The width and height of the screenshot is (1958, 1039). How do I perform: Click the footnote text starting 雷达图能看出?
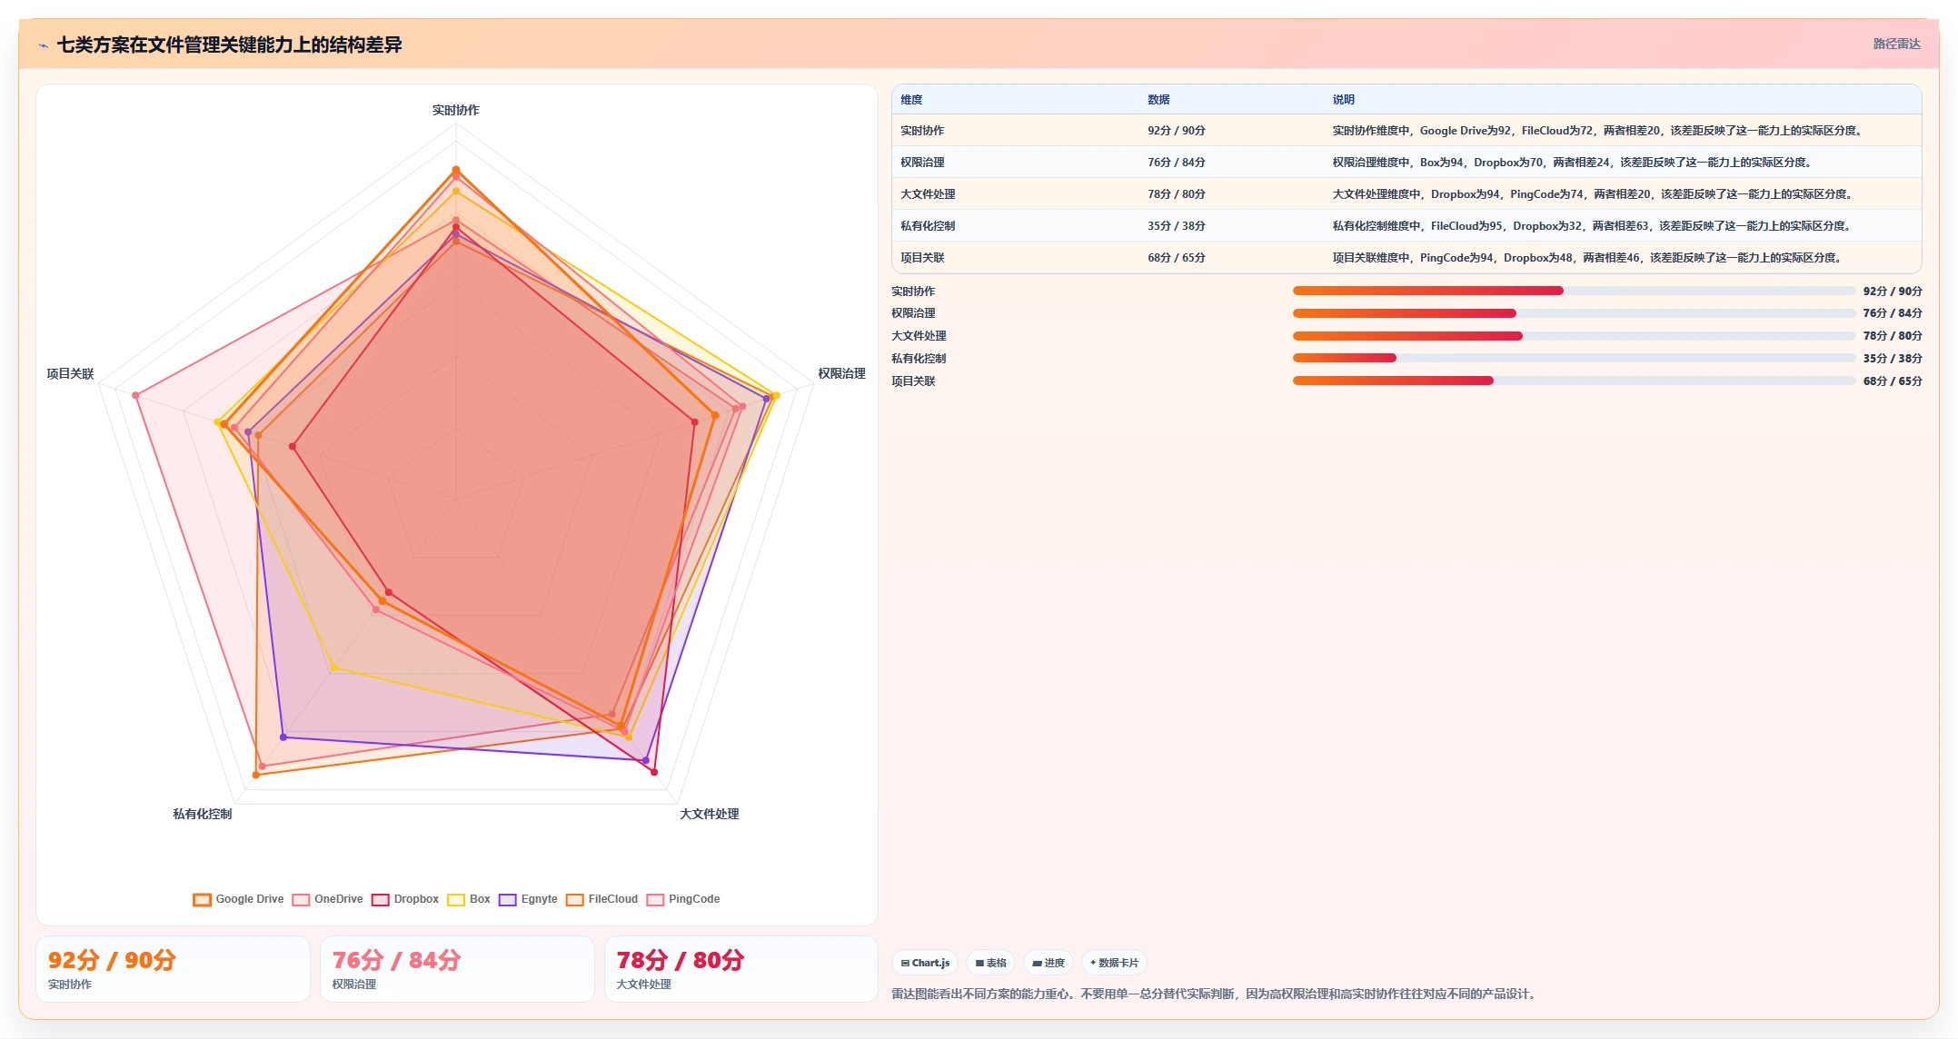coord(1215,994)
